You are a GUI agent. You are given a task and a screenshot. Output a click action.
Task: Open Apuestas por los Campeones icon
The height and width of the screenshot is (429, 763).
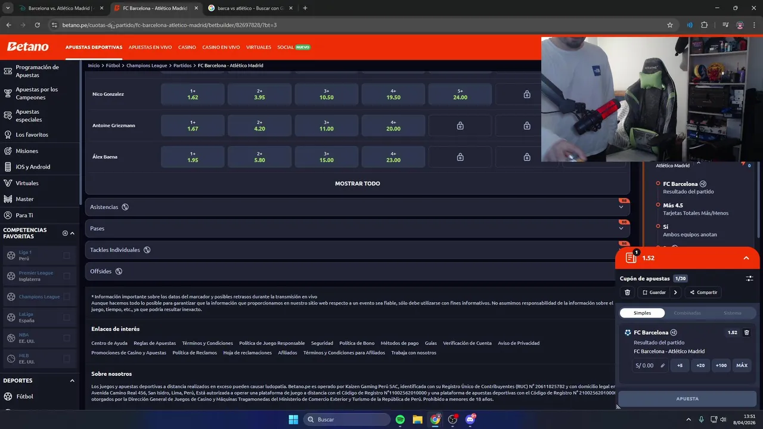coord(8,93)
